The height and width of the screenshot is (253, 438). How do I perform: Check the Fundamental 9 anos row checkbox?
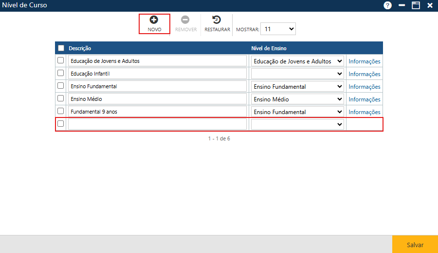pos(61,111)
